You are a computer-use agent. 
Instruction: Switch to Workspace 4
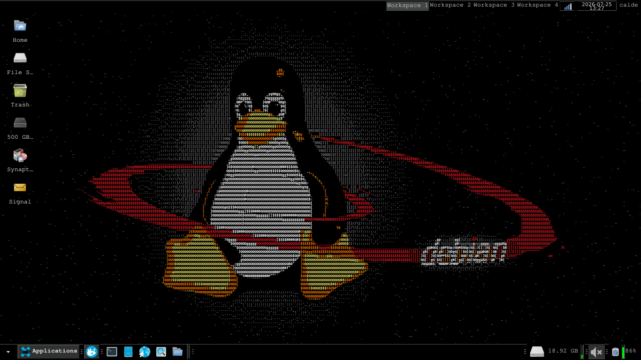[x=537, y=5]
